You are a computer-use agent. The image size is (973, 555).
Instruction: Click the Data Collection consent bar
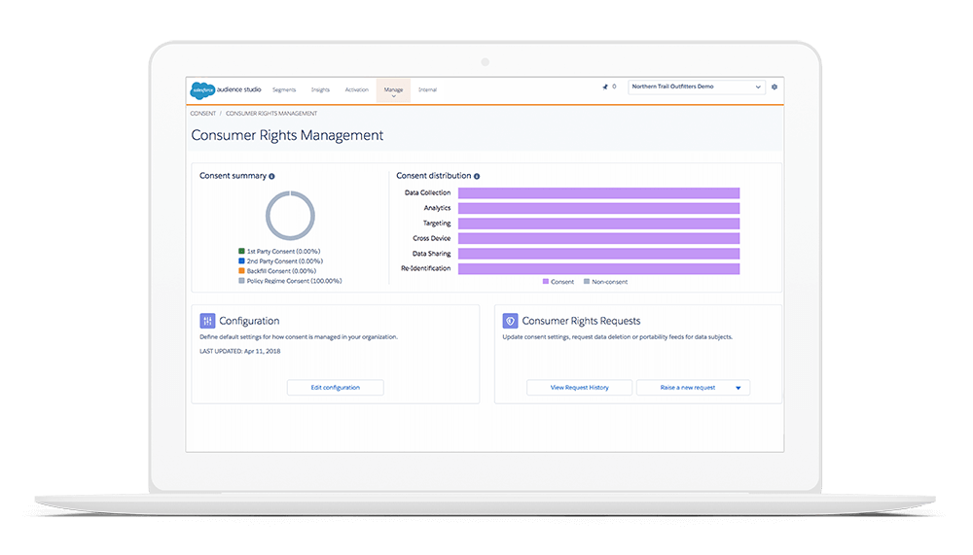click(x=598, y=192)
